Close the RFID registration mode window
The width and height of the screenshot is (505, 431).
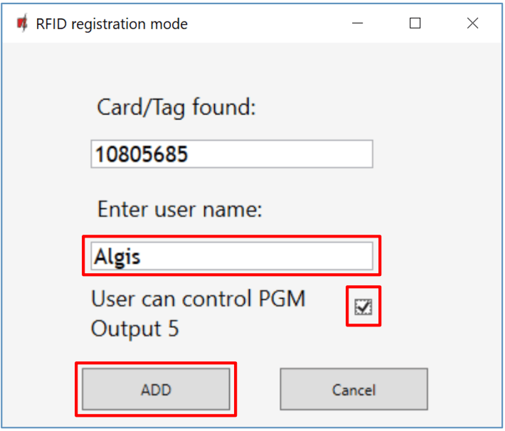point(472,23)
